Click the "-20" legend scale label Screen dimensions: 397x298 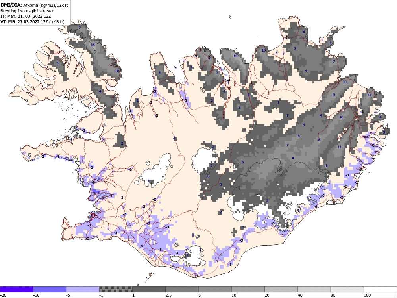(3, 295)
